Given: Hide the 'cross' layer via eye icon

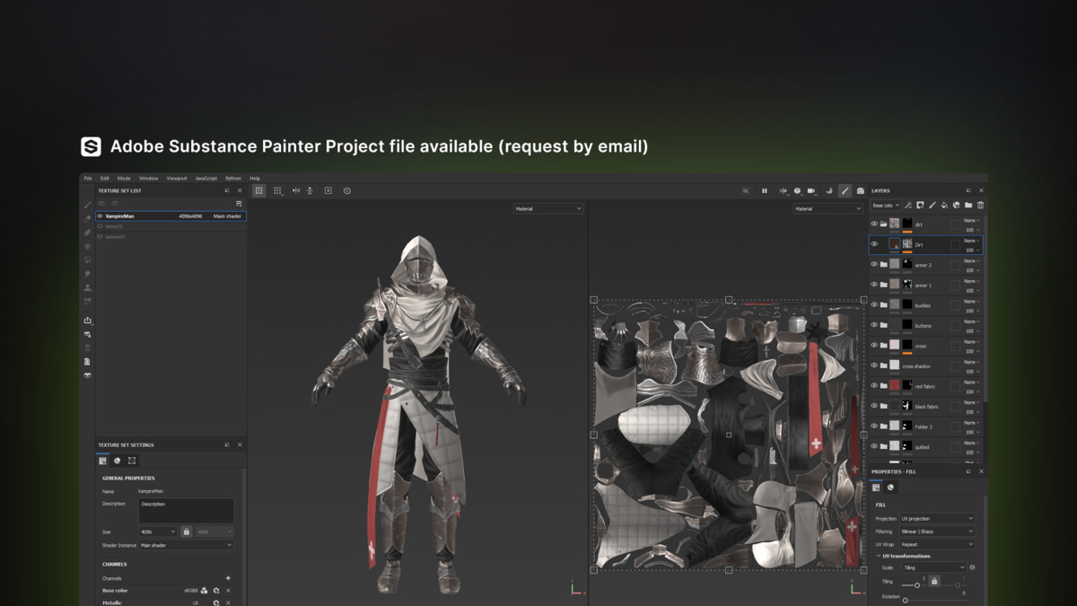Looking at the screenshot, I should coord(874,346).
